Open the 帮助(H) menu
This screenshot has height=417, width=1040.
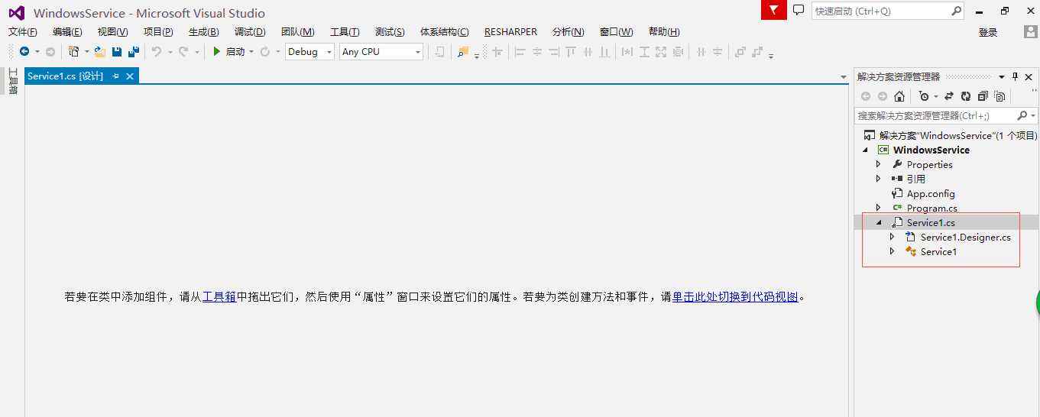(x=664, y=31)
